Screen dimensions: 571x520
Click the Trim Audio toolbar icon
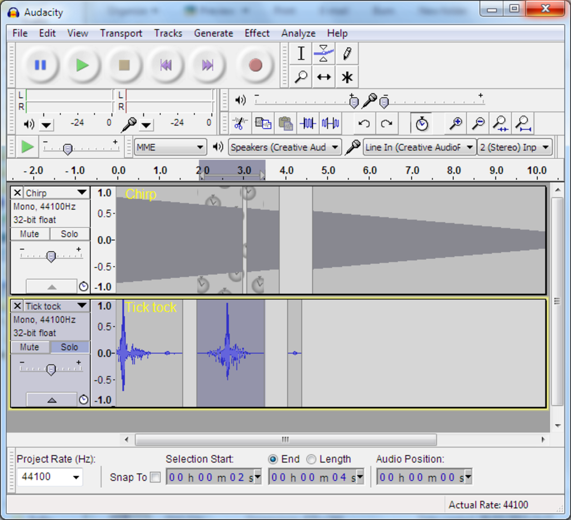(307, 123)
